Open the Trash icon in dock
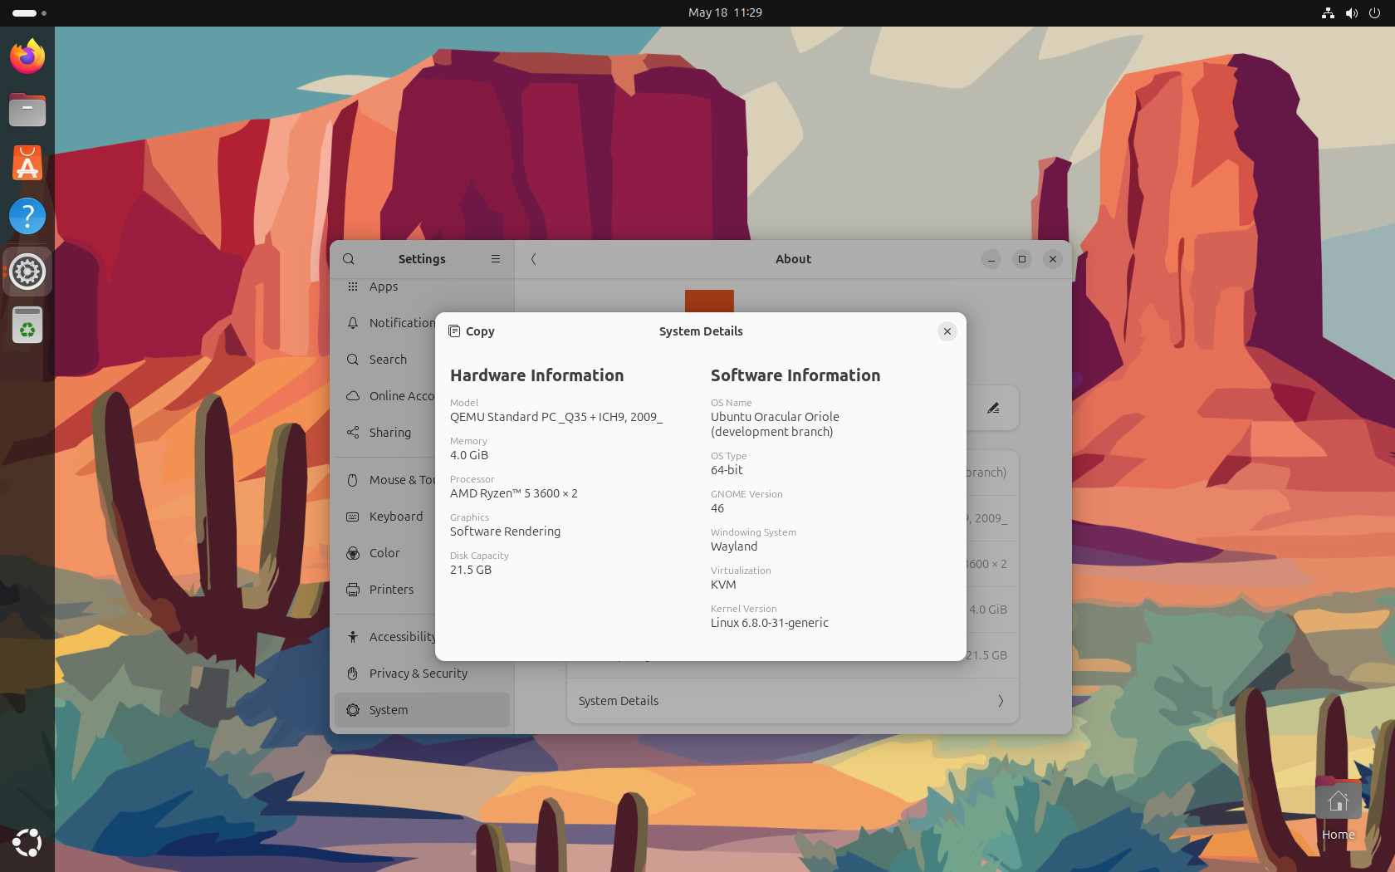1395x872 pixels. point(27,325)
